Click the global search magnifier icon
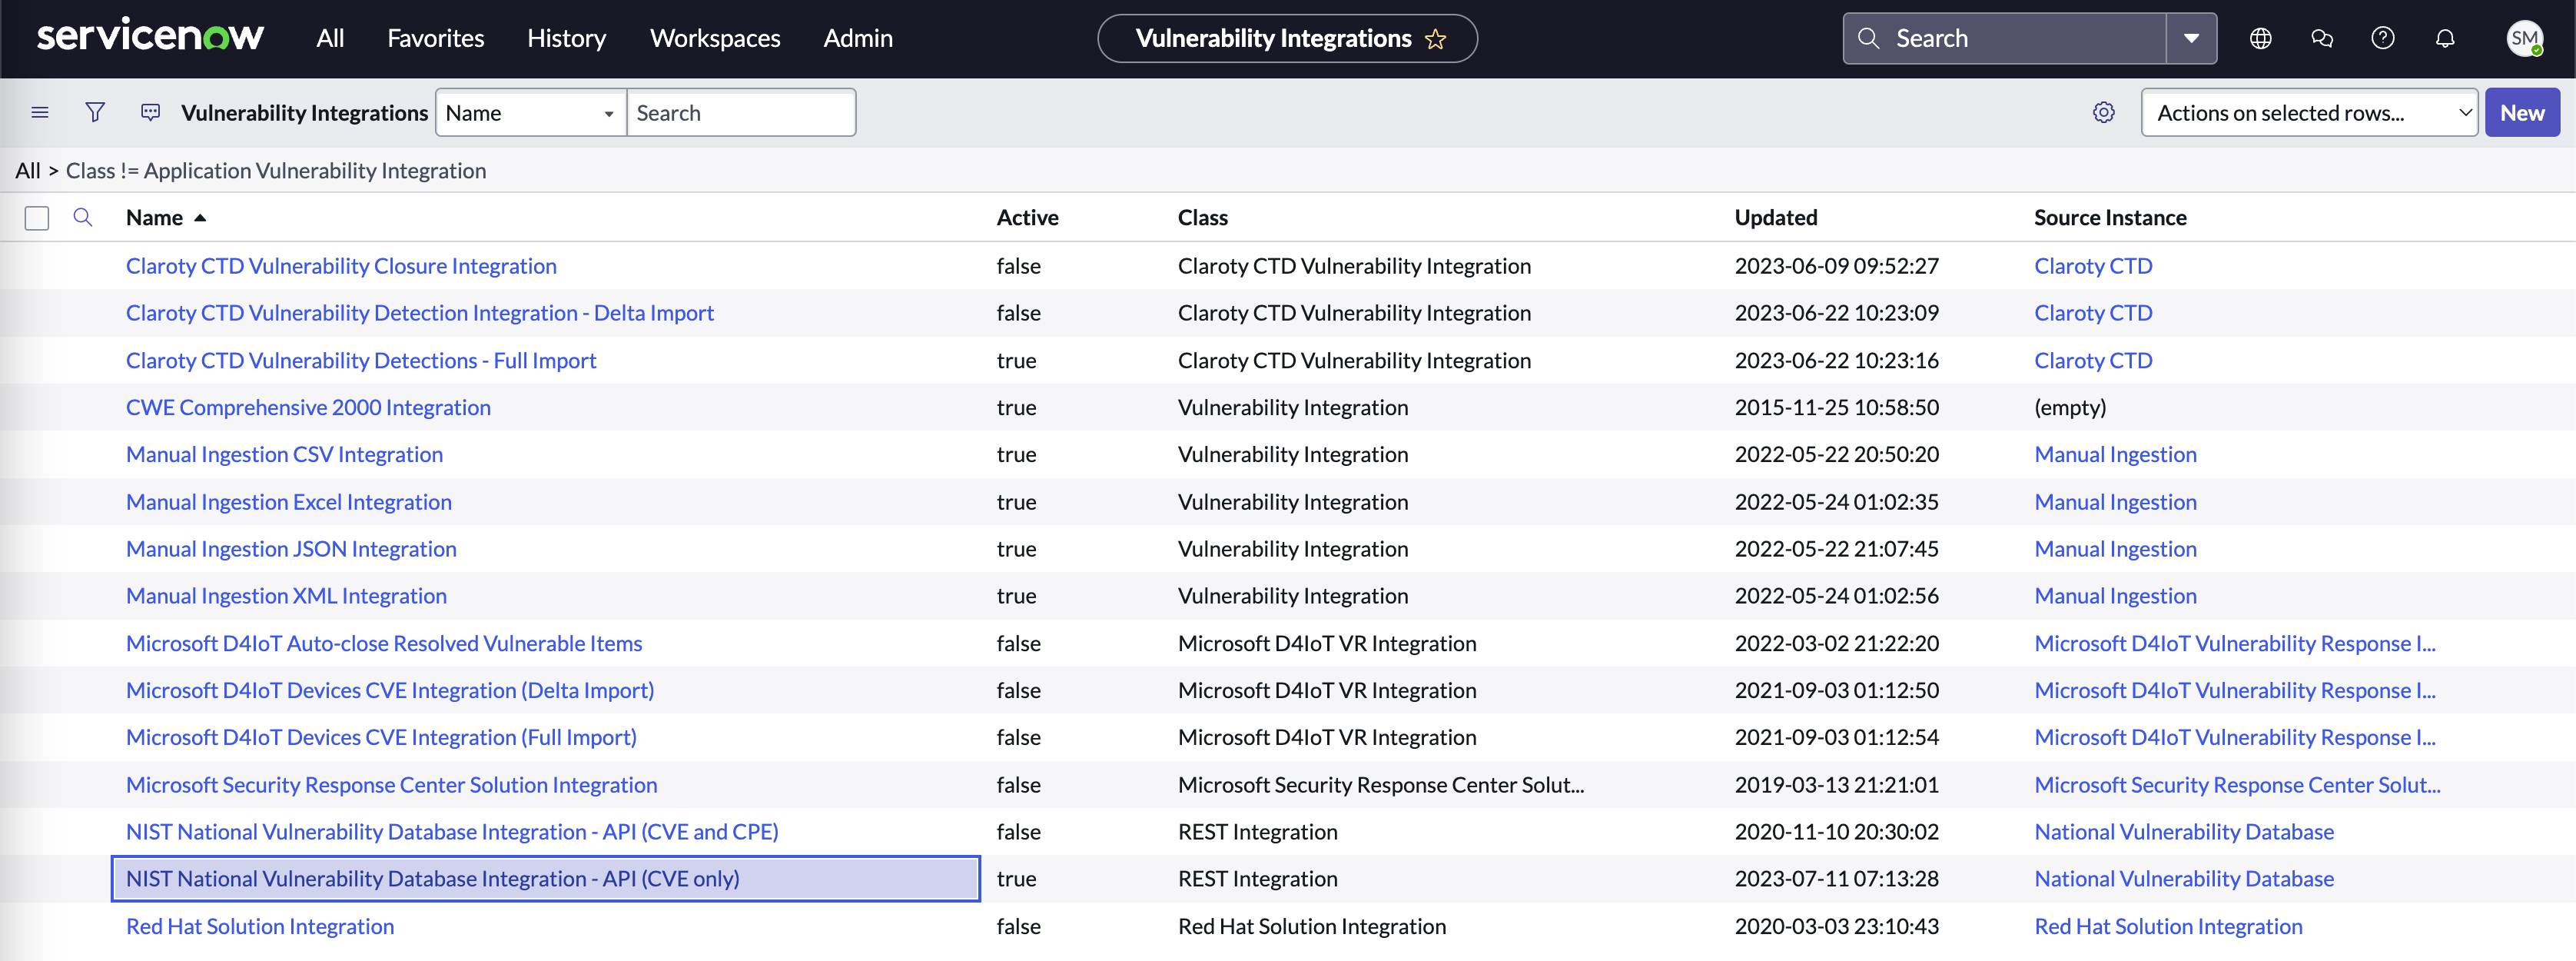2576x961 pixels. (x=1867, y=38)
